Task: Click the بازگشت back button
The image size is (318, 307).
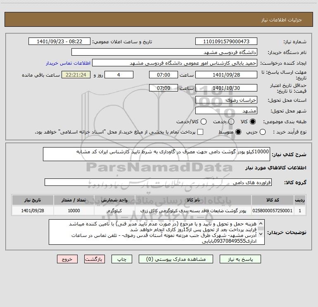Action: point(95,259)
